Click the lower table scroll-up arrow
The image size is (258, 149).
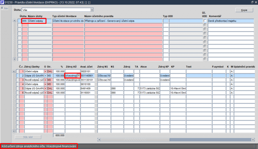tap(14, 71)
